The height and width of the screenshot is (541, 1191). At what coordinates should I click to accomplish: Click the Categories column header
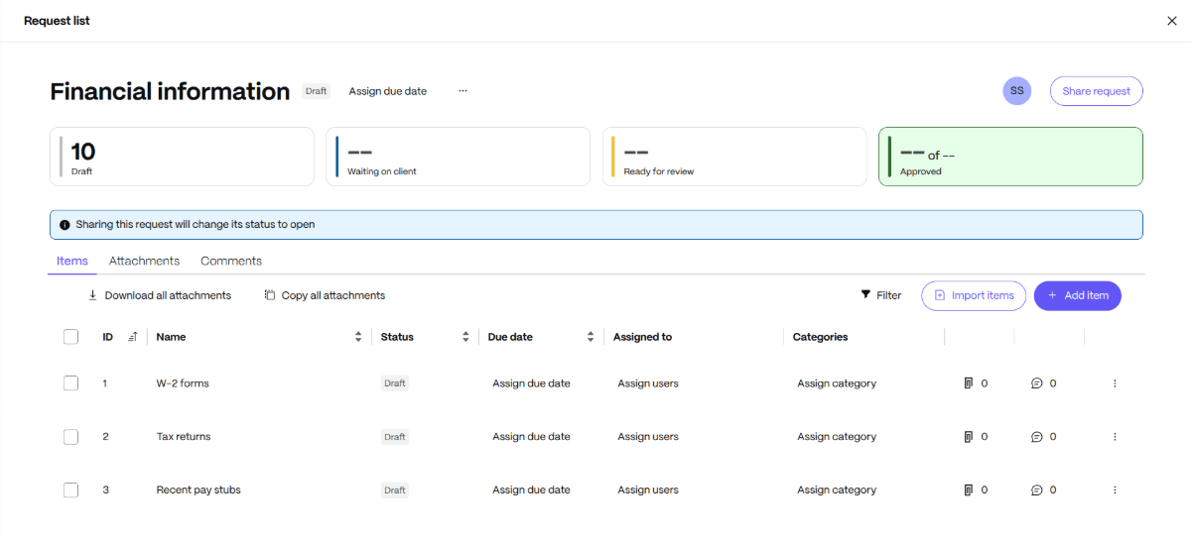point(821,337)
